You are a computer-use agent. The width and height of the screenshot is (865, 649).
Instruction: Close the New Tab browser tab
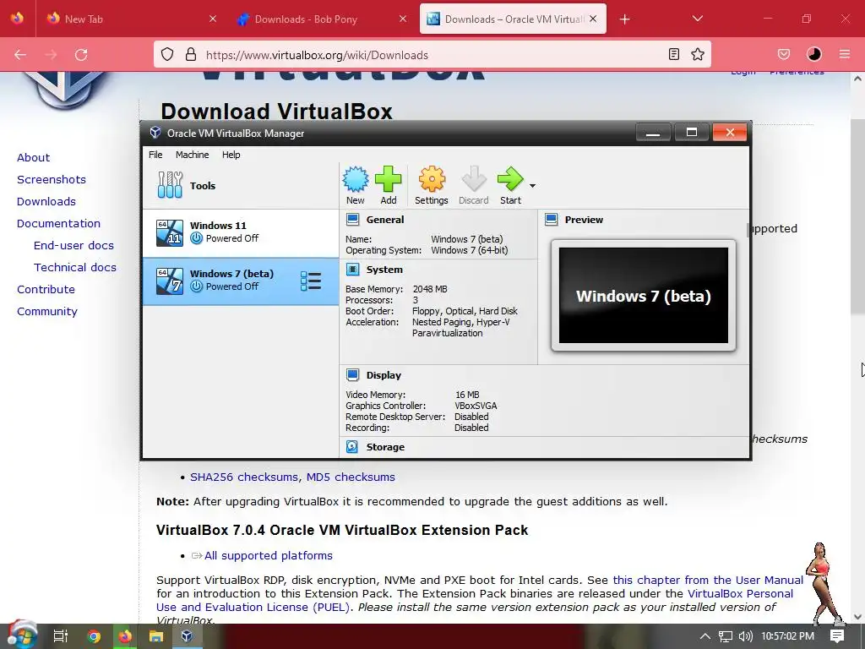point(213,19)
